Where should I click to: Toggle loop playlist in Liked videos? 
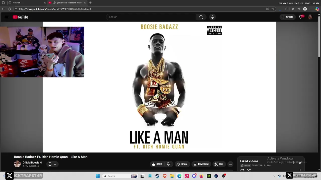coord(242,170)
